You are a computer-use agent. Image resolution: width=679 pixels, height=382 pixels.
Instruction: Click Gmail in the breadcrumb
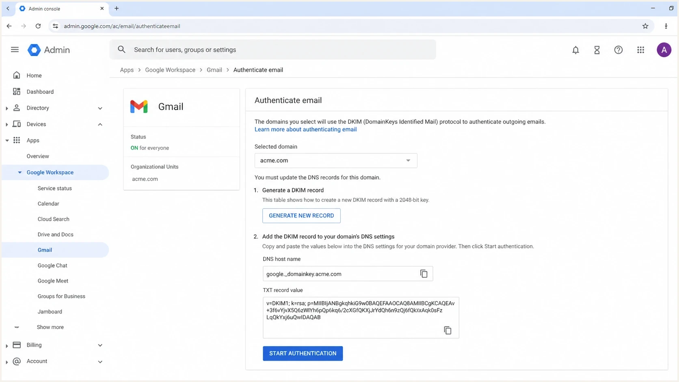(214, 70)
